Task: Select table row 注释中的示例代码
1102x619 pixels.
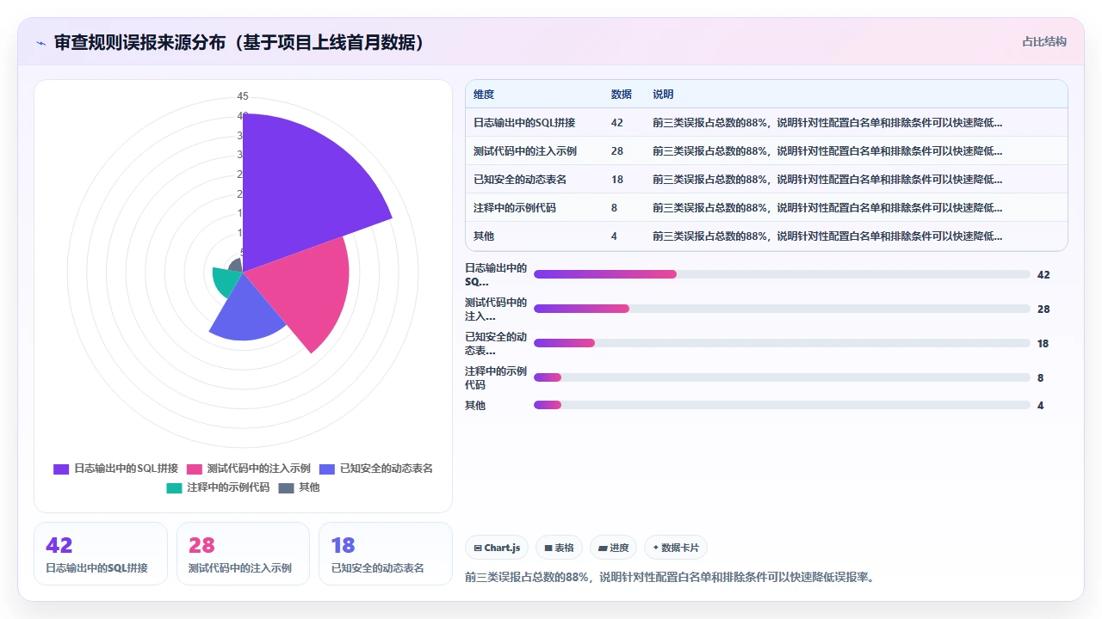Action: (766, 207)
